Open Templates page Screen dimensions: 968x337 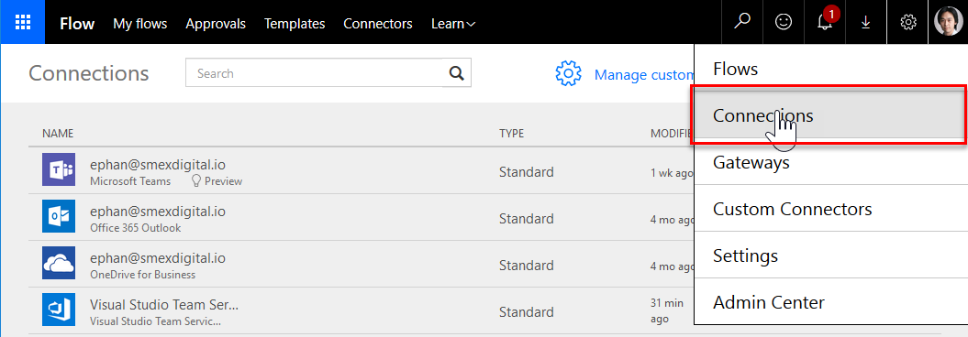[295, 24]
